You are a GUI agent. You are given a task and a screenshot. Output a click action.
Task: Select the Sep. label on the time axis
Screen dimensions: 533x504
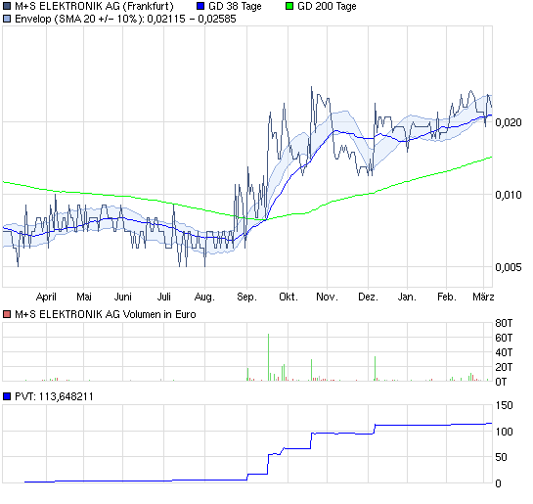[x=246, y=297]
